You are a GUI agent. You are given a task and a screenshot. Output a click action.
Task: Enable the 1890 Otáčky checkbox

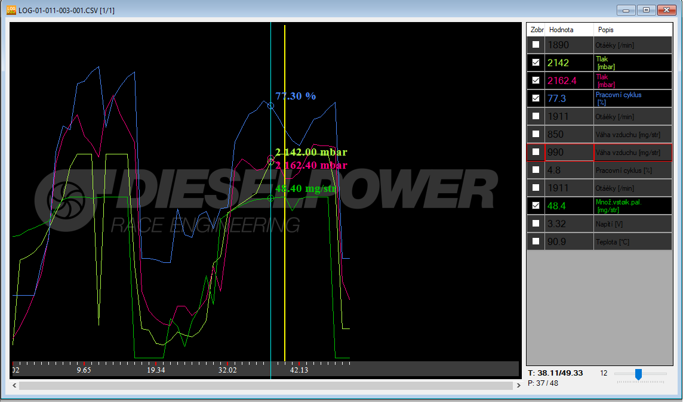pos(536,45)
